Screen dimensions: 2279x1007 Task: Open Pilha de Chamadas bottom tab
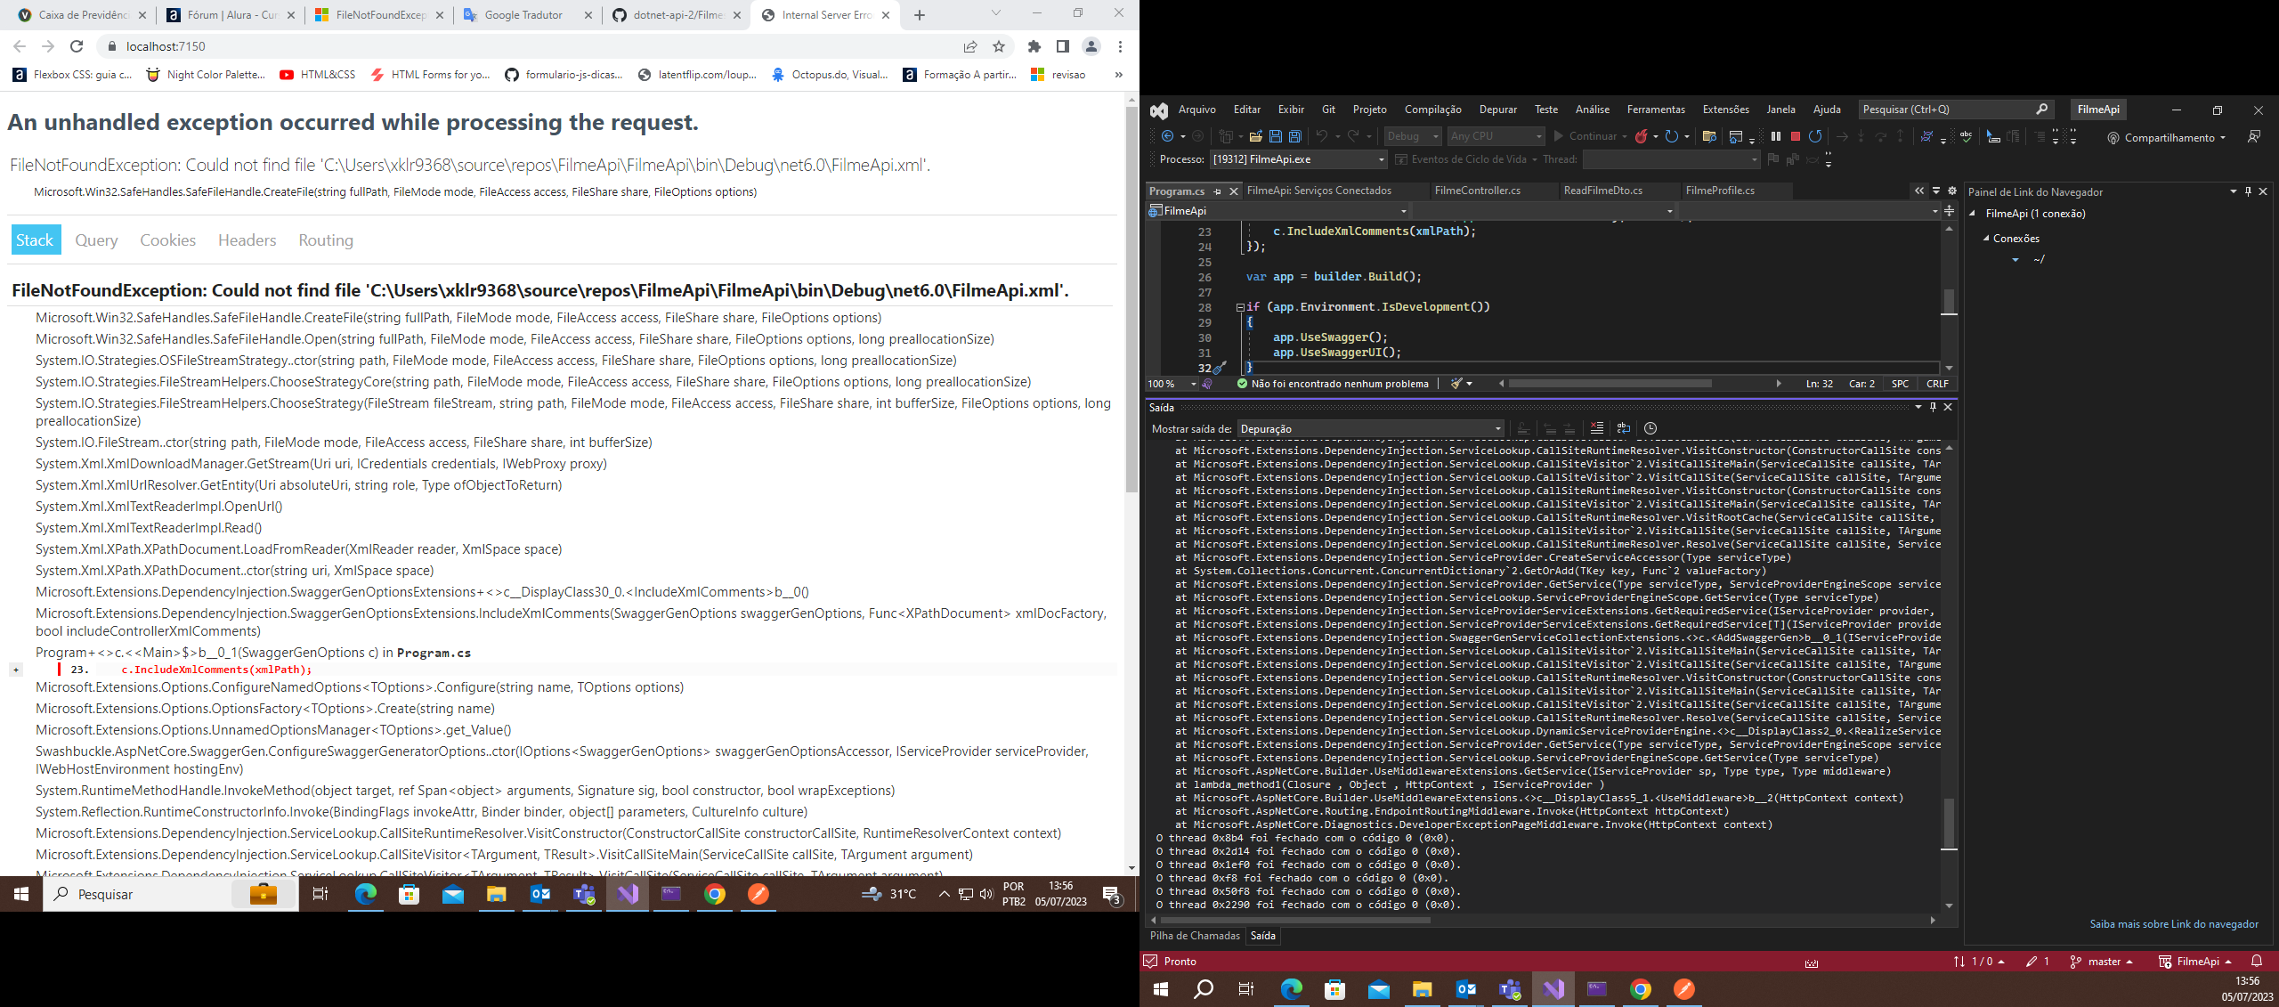(x=1195, y=936)
